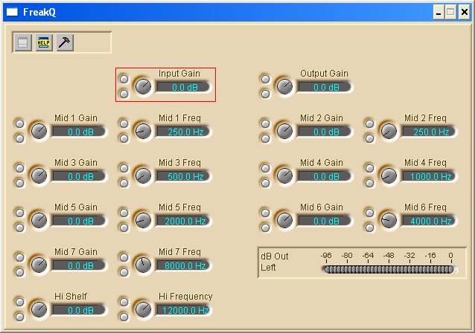Click the upper round button beside Hi Shelf
Viewport: 475px width, 333px height.
(x=19, y=302)
